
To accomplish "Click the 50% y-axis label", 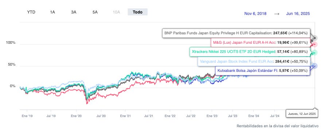I will click(12, 65).
